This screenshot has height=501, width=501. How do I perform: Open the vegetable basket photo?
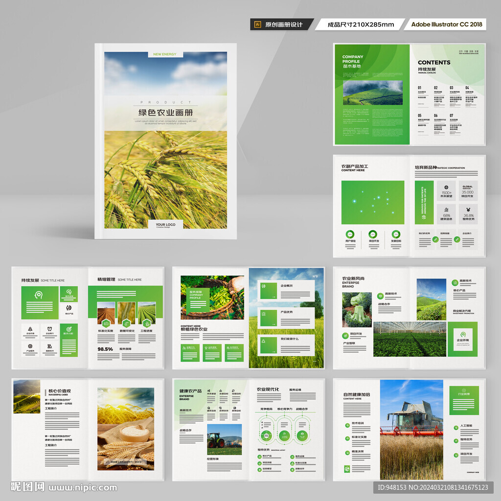pos(212,297)
